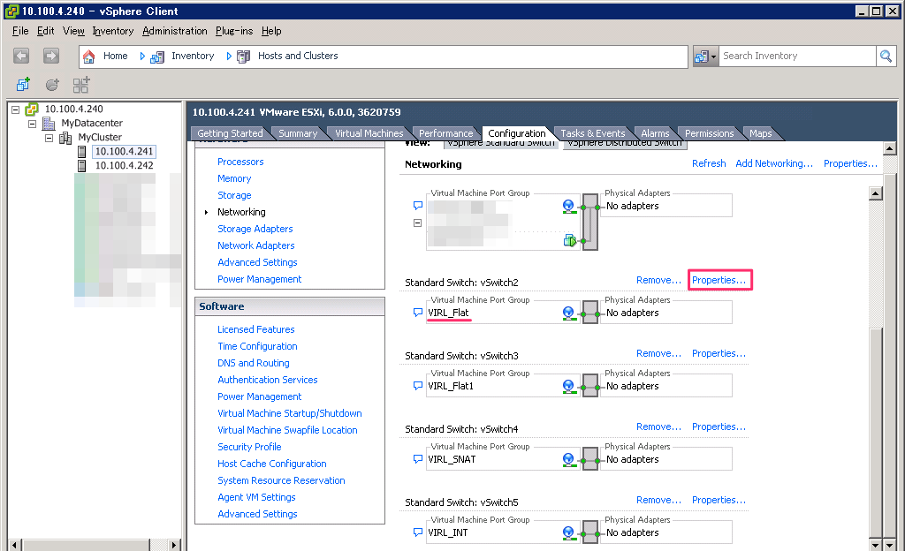Screen dimensions: 905x551
Task: Click the MyDatacenter icon in the tree
Action: [x=49, y=124]
